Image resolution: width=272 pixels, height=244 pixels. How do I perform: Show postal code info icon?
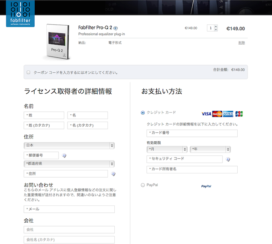(x=64, y=155)
